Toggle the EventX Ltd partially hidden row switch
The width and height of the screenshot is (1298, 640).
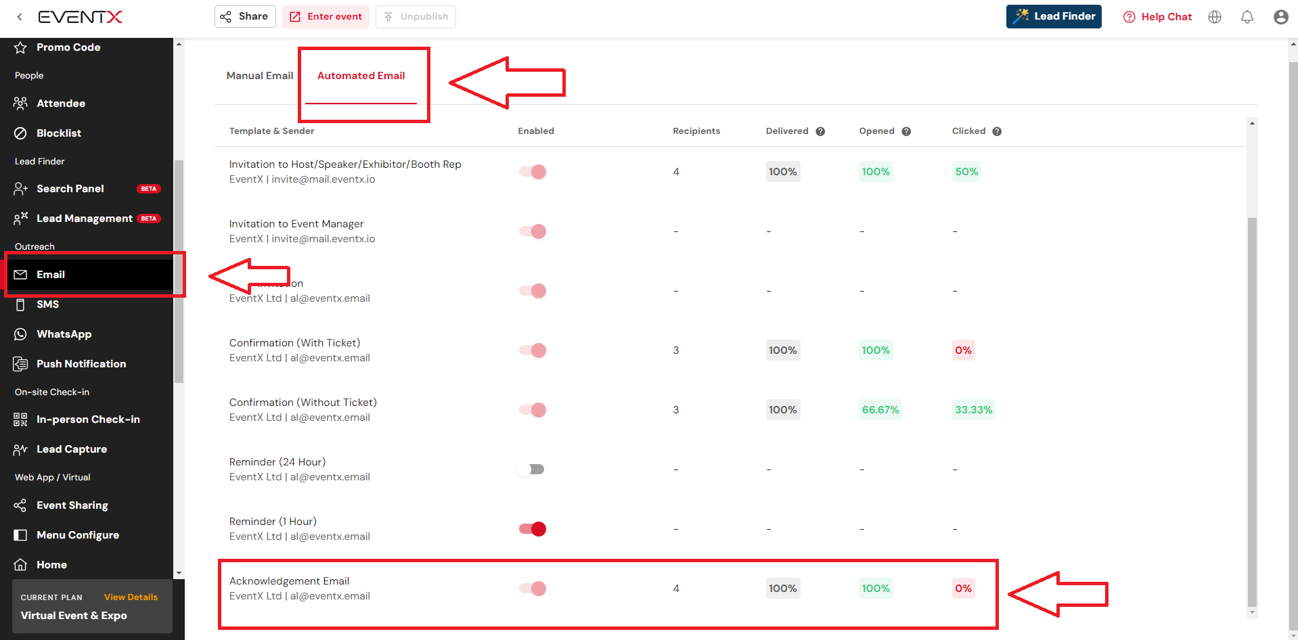click(x=533, y=291)
